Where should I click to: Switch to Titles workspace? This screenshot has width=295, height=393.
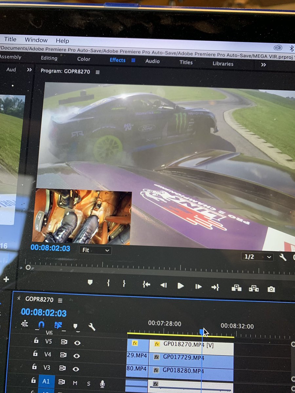186,62
